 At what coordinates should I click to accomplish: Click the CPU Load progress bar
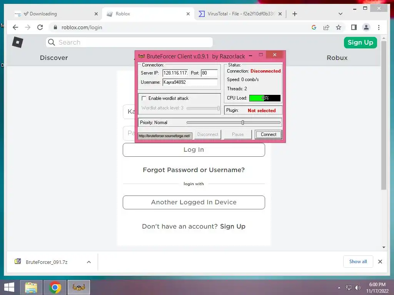point(265,98)
